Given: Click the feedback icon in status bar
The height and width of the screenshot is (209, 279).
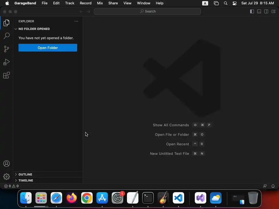Looking at the screenshot, I should [x=265, y=186].
